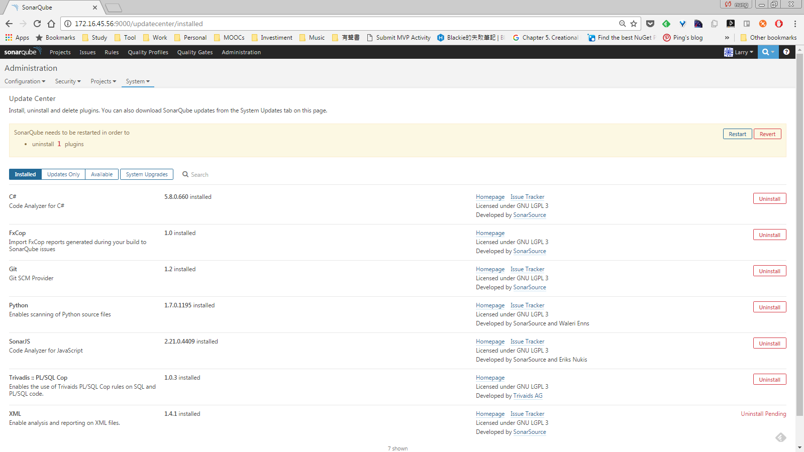Open Administration in top navigation
804x452 pixels.
coord(241,52)
